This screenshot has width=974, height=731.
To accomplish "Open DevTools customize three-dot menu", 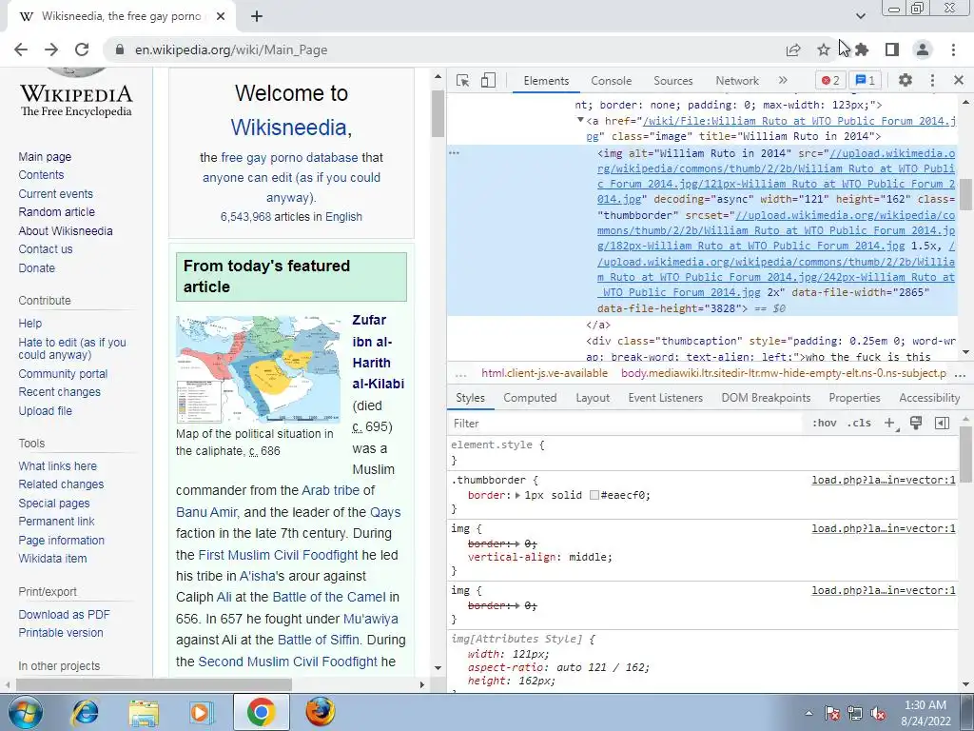I will [x=932, y=80].
